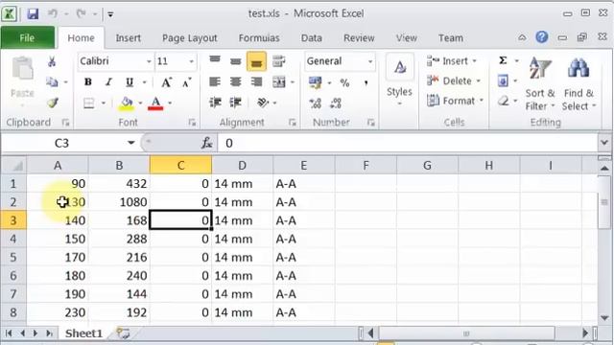The image size is (614, 345).
Task: Click the Orientation text angle icon
Action: (263, 103)
